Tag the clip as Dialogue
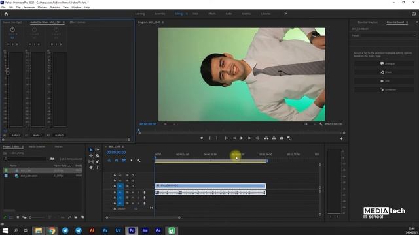 (x=384, y=64)
